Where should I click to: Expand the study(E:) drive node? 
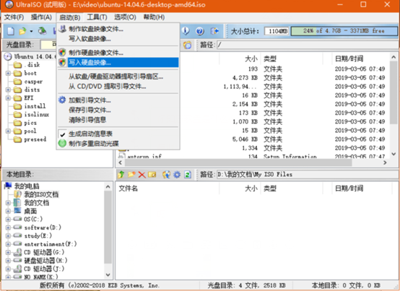[8, 235]
